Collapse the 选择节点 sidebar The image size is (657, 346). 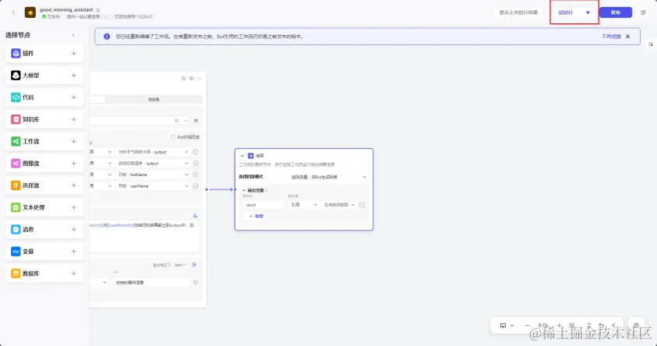74,35
